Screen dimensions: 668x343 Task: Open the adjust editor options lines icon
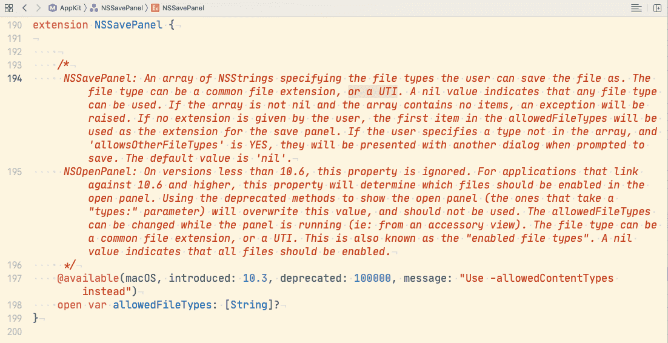tap(636, 8)
